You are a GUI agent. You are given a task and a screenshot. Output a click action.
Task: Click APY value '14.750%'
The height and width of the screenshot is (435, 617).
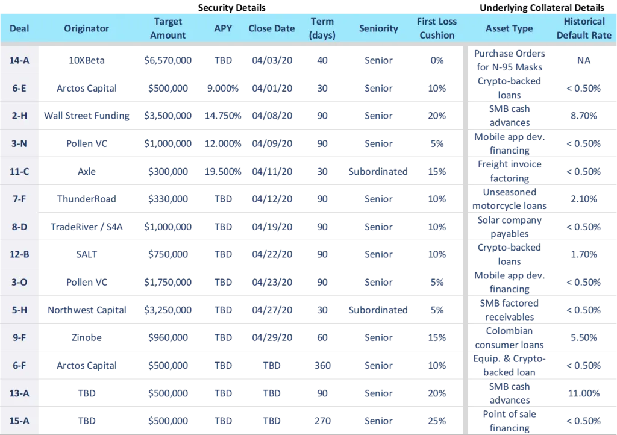click(223, 116)
